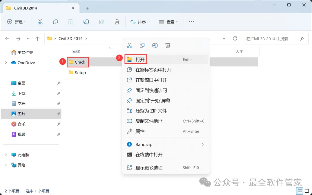
Task: Click the Share icon in the toolbar
Action: tap(101, 22)
